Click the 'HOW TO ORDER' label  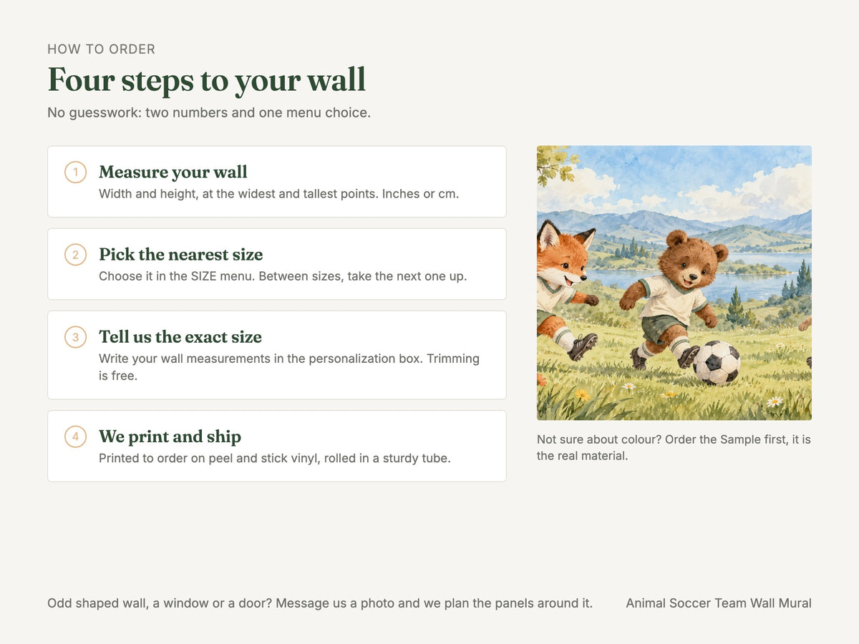(102, 49)
